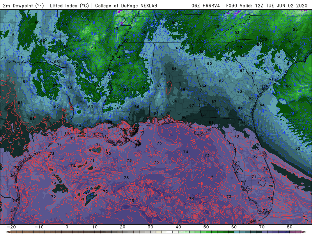The image size is (312, 234).
Task: Click the '2m Dewpoint (°F)' title text
Action: 23,6
